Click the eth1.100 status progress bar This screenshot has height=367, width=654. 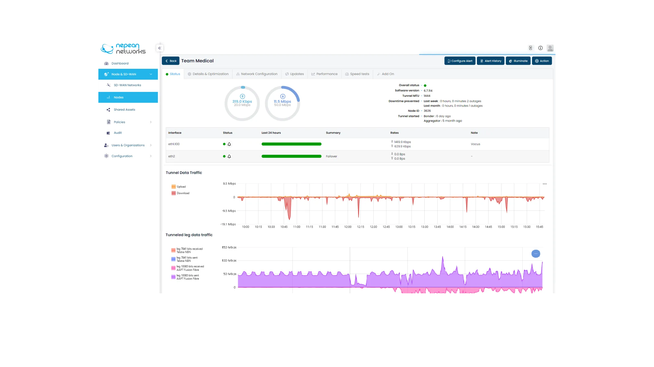coord(291,144)
